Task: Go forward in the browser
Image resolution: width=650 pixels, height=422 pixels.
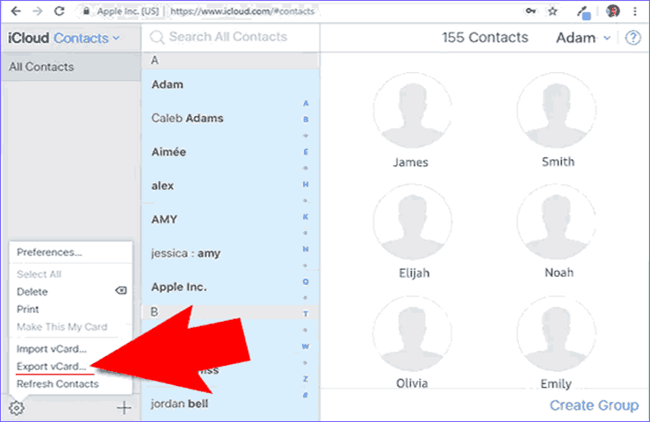Action: tap(37, 11)
